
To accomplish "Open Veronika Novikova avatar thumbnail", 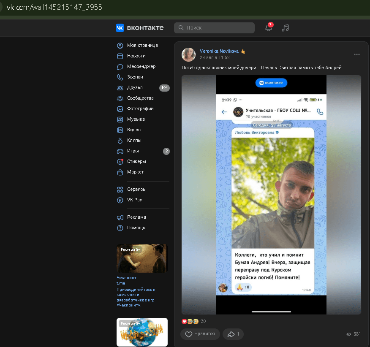I will pos(188,54).
